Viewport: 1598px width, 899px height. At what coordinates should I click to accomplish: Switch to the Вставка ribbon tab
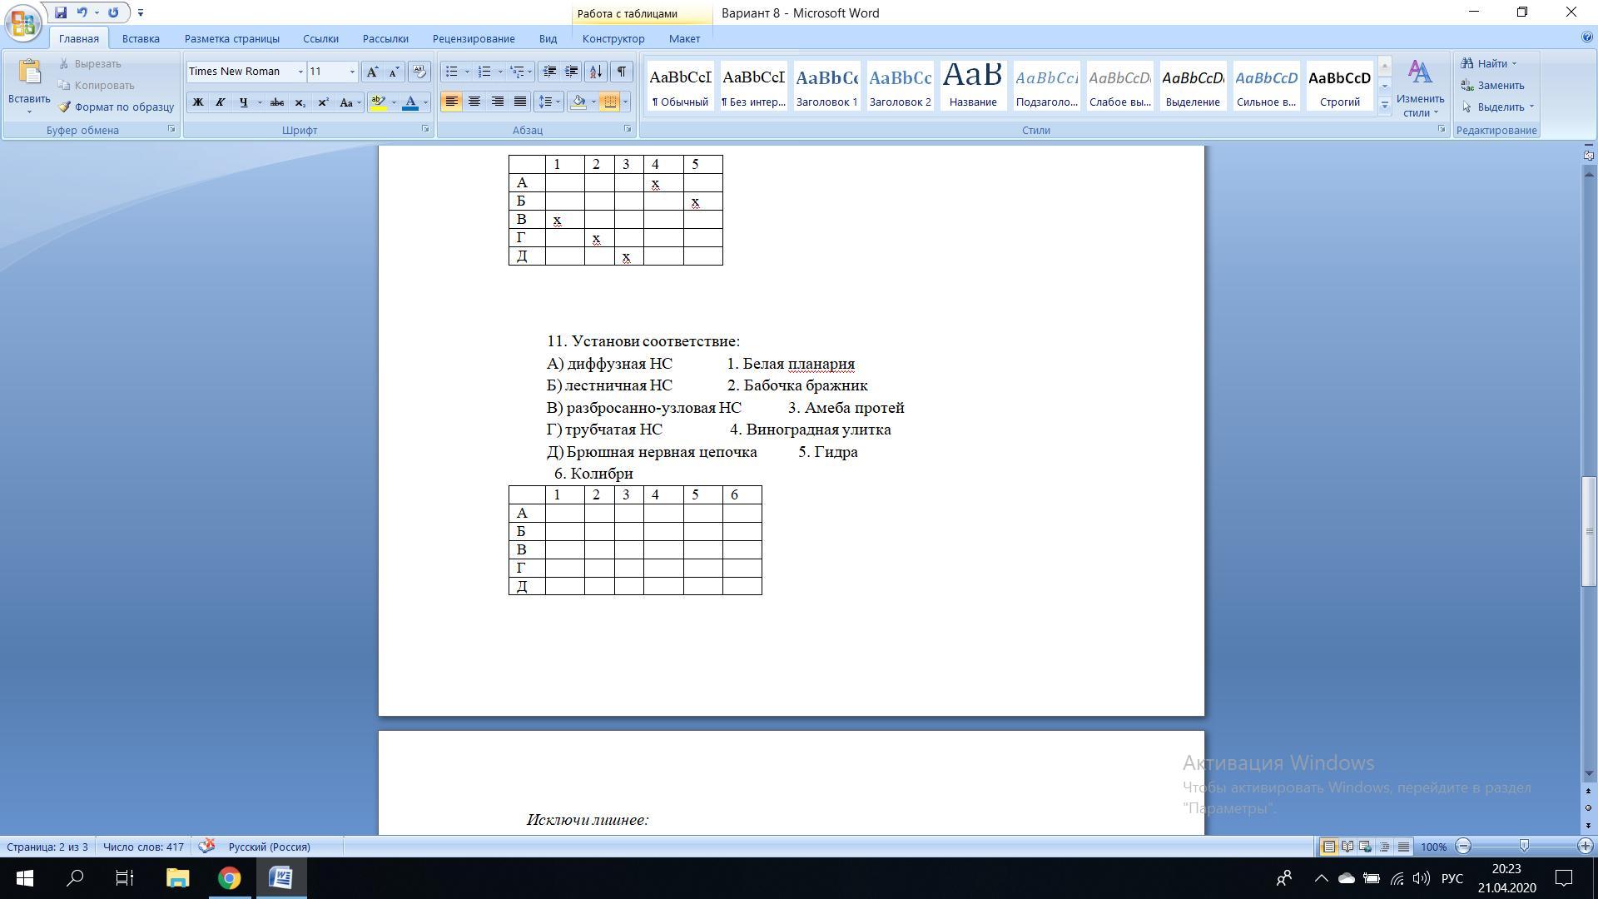tap(141, 38)
